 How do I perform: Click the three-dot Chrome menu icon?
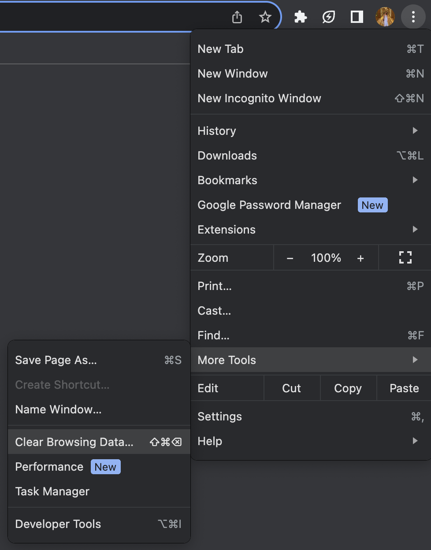coord(413,17)
